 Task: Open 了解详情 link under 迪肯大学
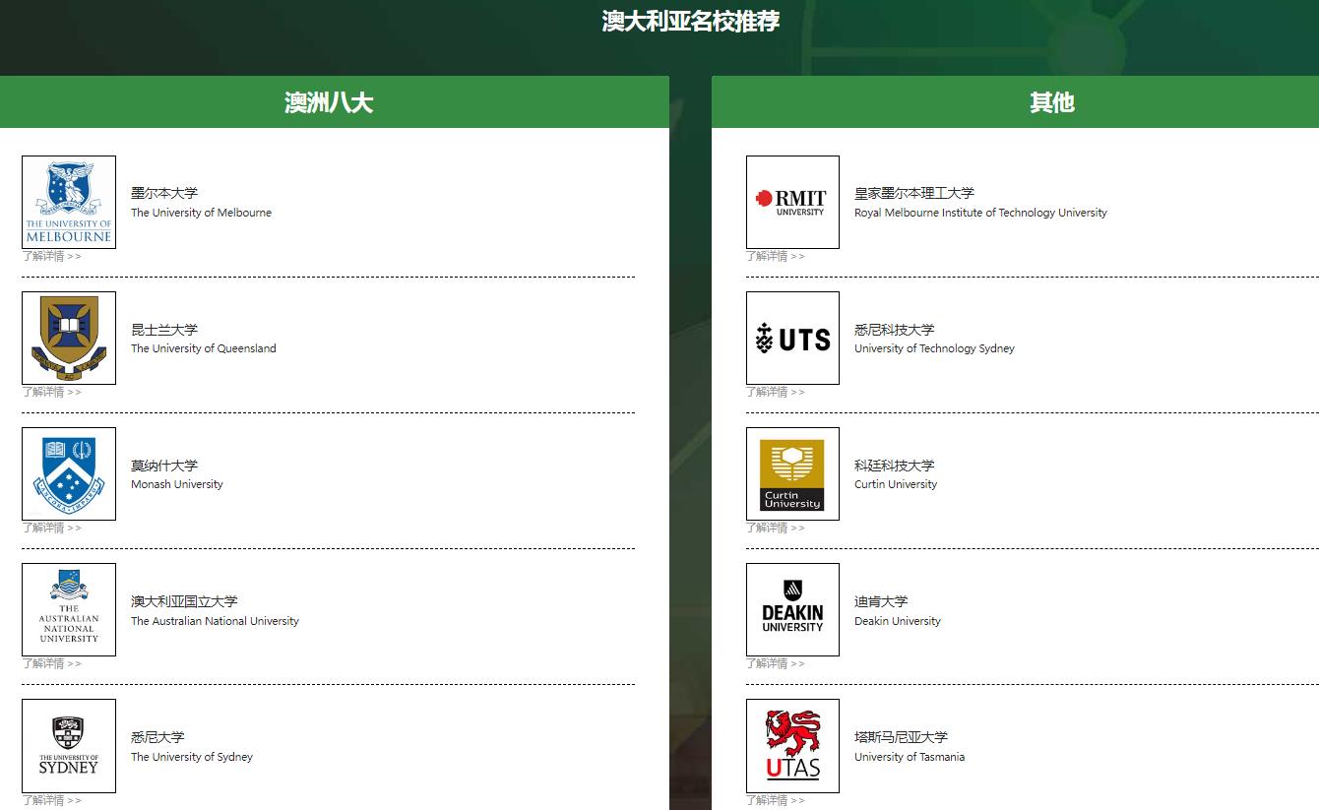click(769, 663)
